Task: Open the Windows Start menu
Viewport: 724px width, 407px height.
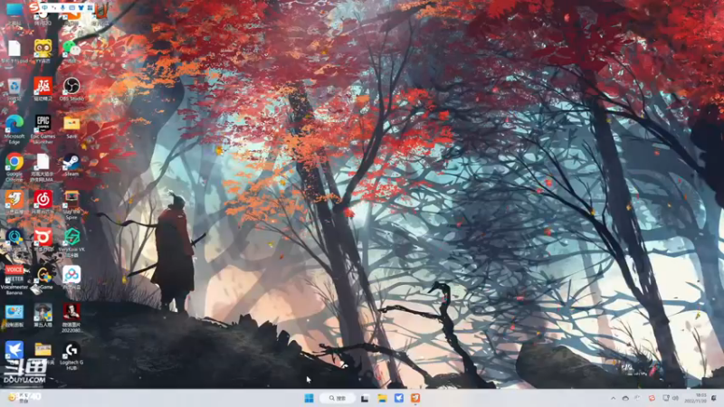Action: point(309,398)
